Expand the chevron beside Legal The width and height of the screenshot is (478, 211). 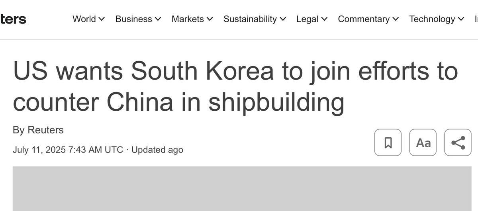click(324, 19)
